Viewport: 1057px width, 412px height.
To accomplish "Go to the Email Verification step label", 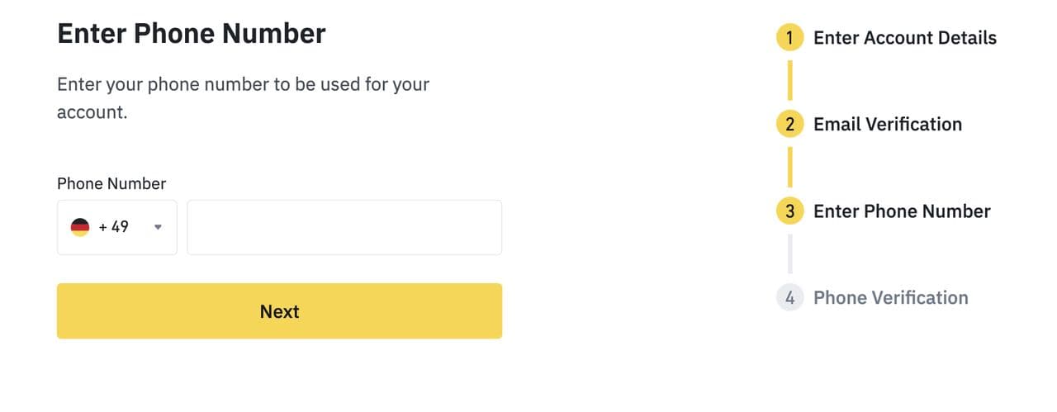I will point(888,125).
